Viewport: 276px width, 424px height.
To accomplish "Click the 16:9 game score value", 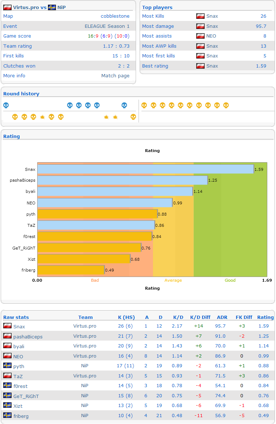I will [x=93, y=36].
